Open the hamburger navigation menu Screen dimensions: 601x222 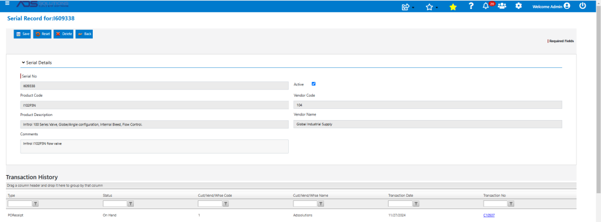(x=7, y=4)
